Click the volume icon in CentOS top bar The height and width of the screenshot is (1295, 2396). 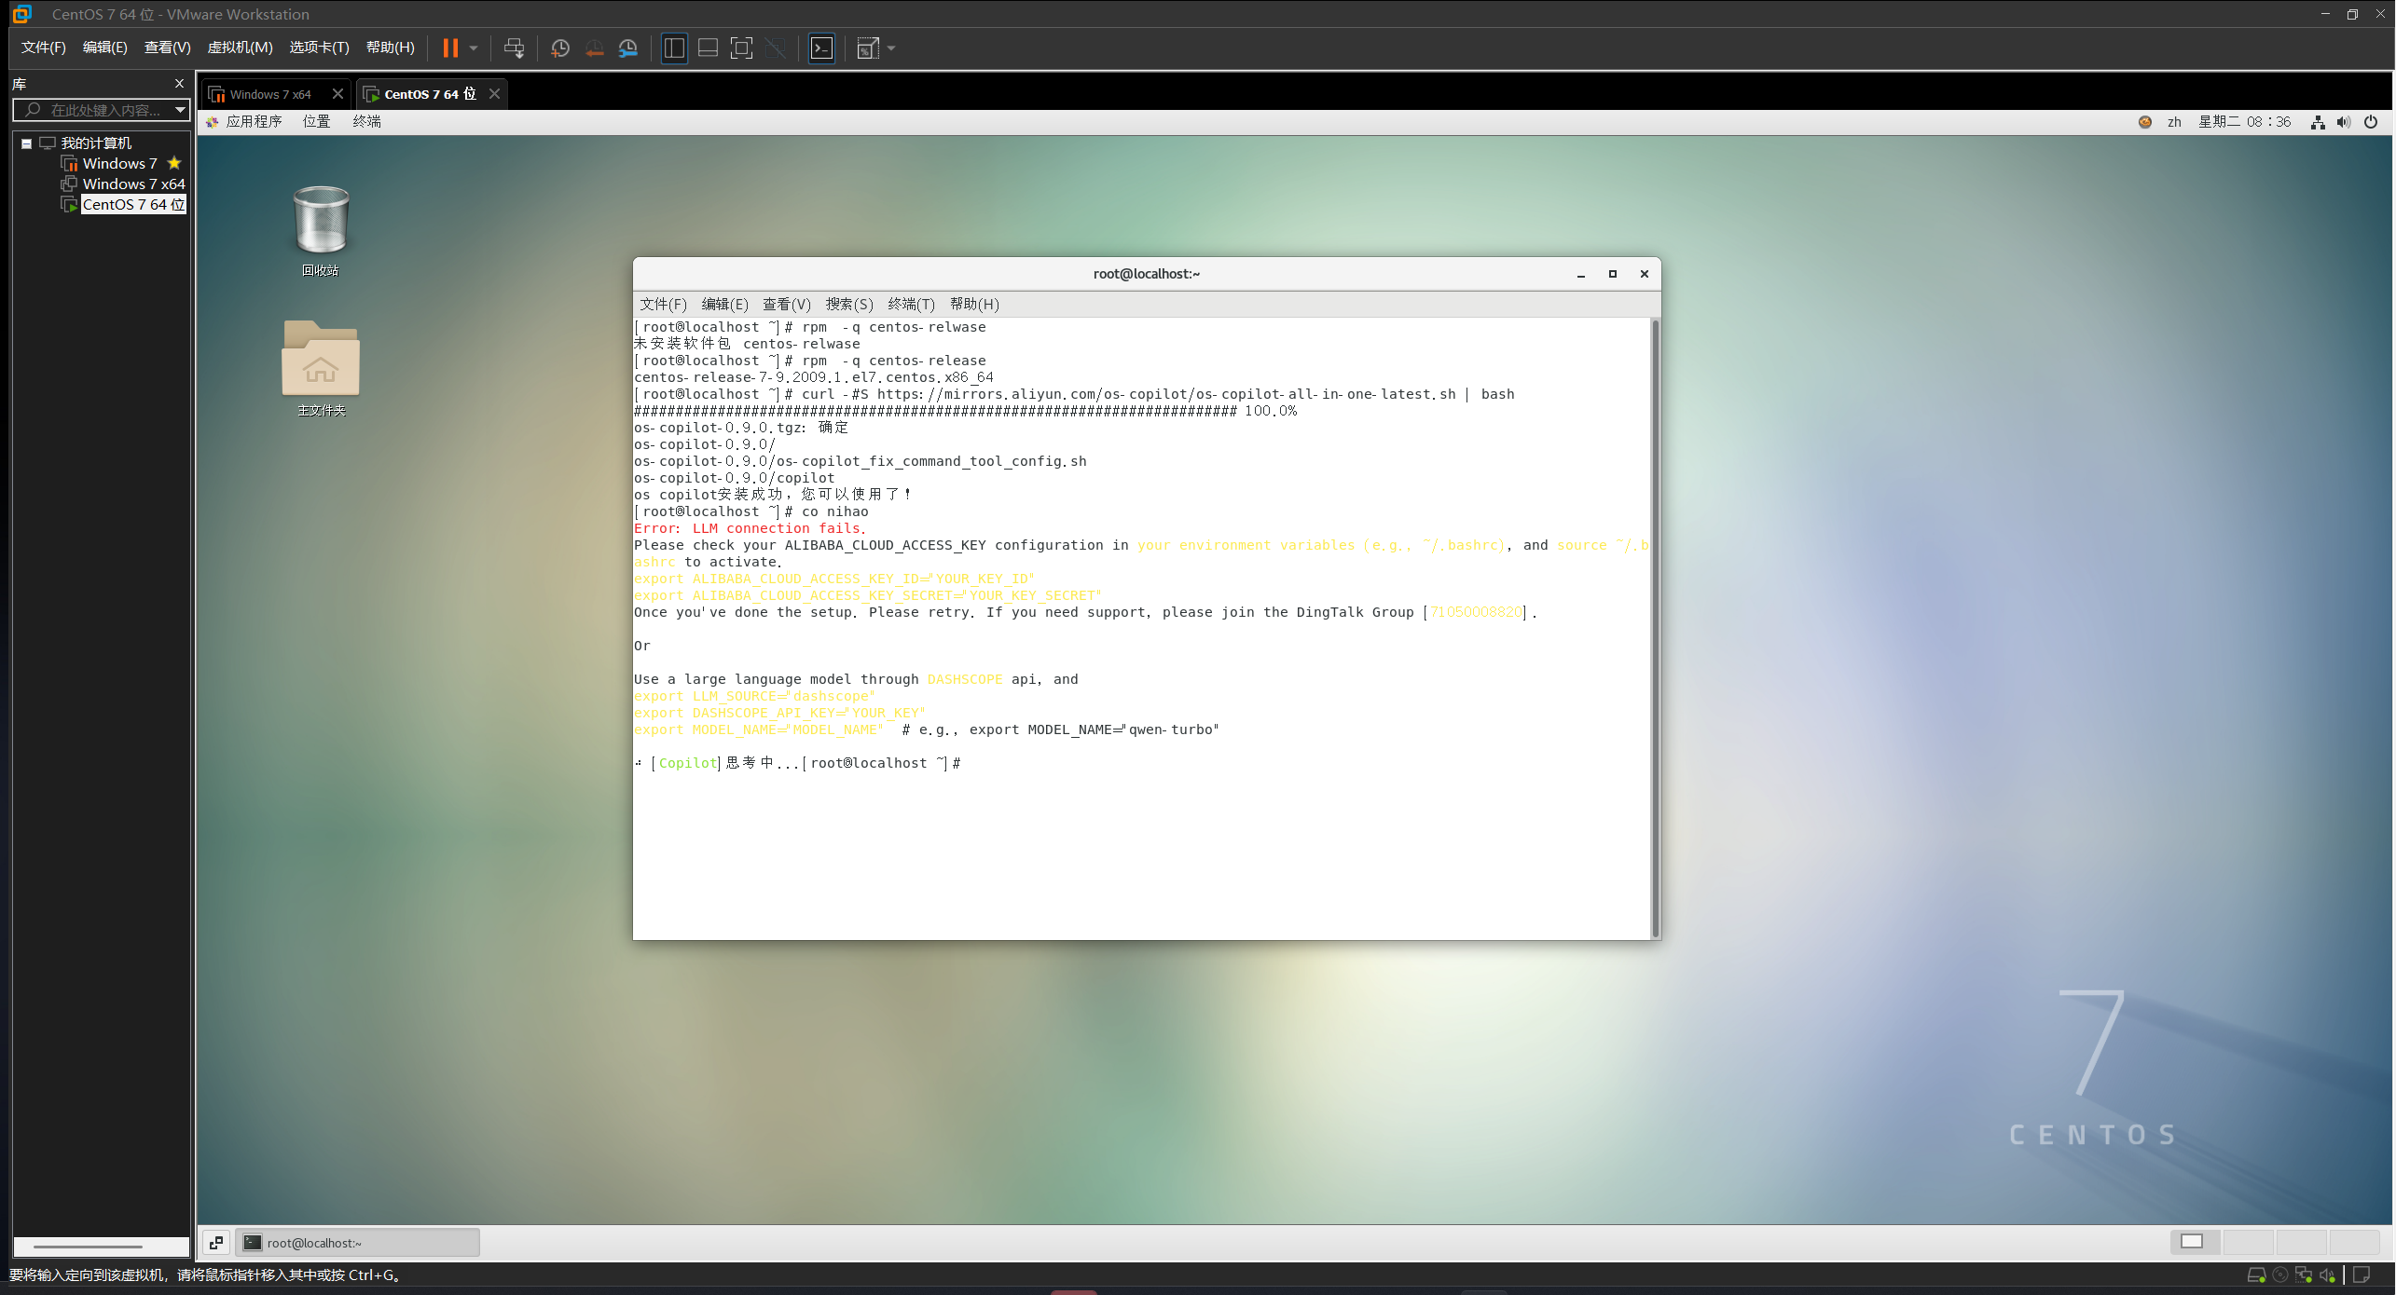click(2343, 122)
